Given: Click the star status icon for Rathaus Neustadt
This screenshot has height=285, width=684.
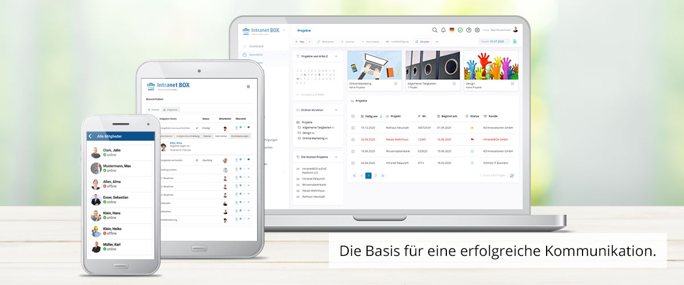Looking at the screenshot, I should click(472, 128).
